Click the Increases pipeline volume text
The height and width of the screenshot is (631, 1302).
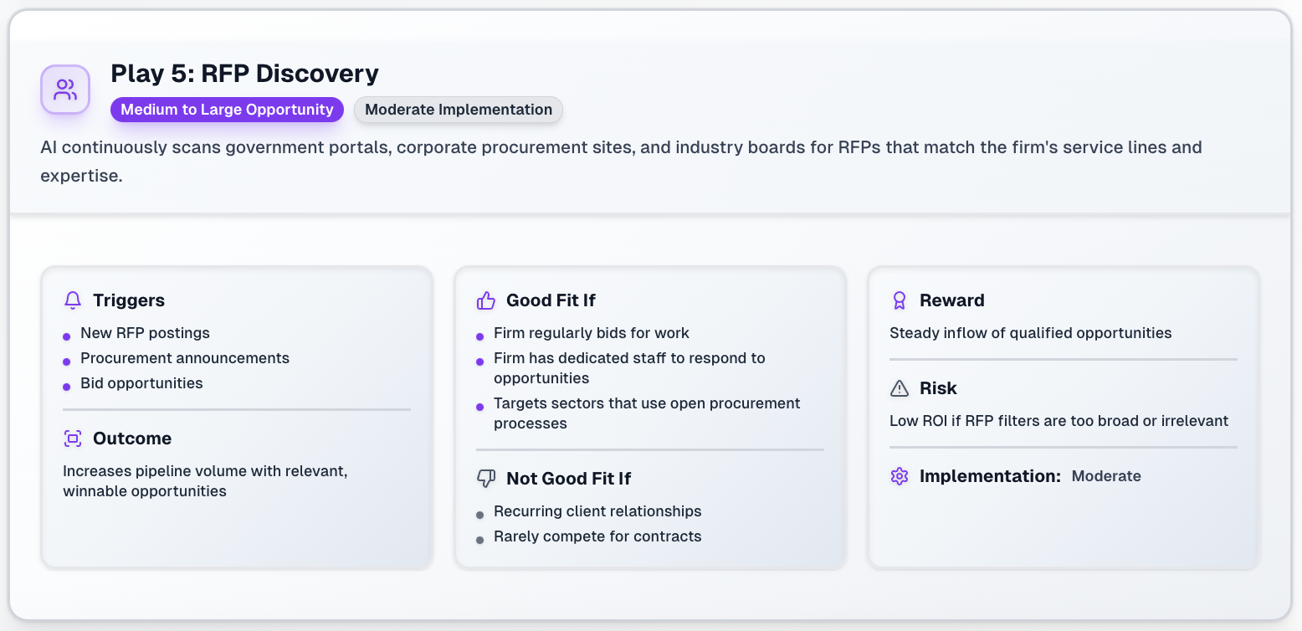click(205, 481)
